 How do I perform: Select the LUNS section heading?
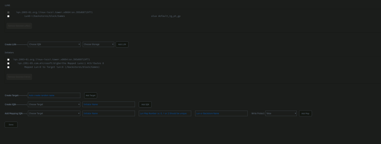point(7,5)
